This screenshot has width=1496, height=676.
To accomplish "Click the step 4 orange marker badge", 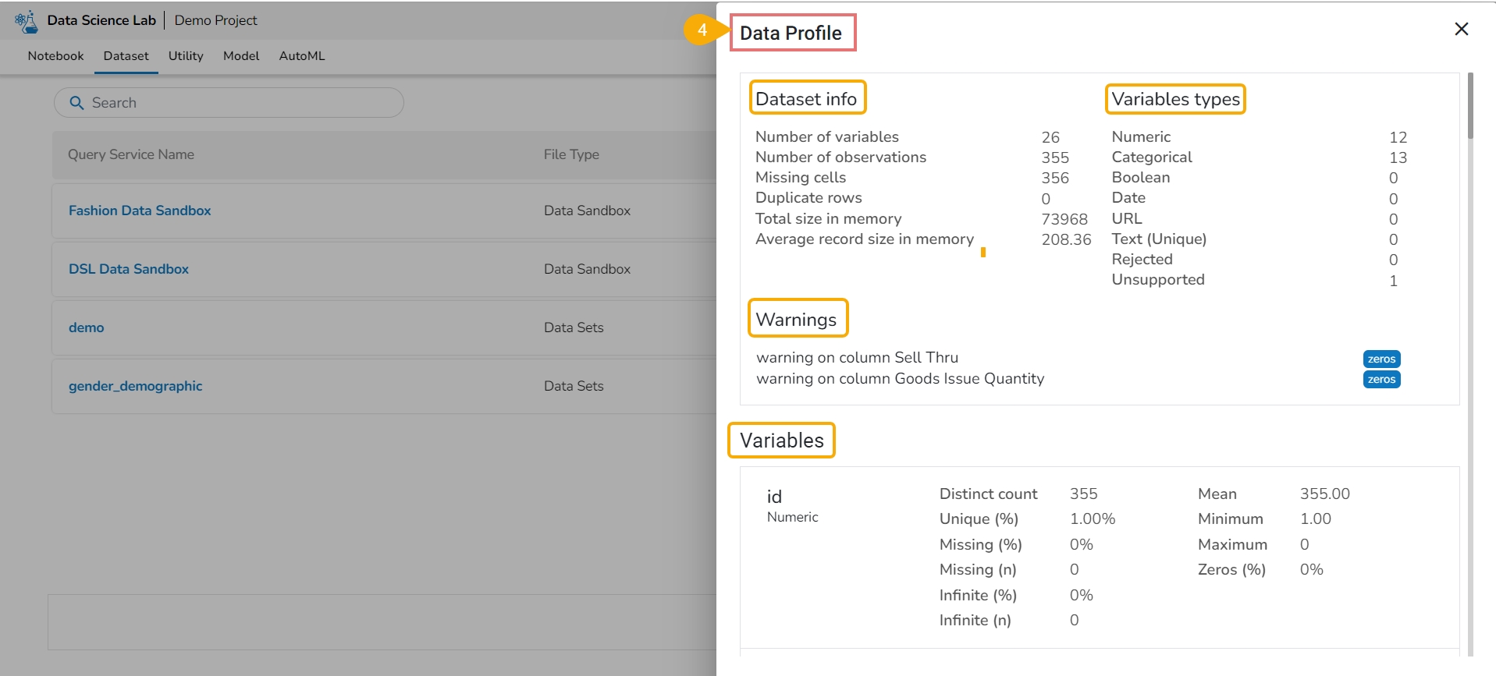I will [x=701, y=30].
